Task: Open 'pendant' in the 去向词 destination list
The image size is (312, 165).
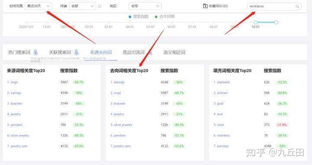Action: coord(118,136)
